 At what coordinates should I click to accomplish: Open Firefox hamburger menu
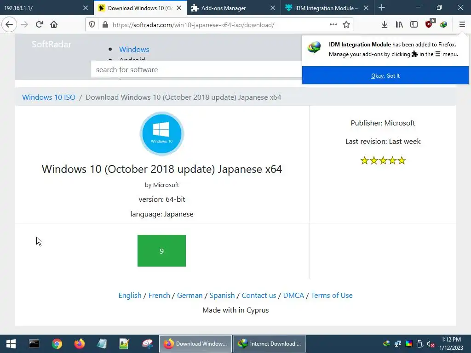coord(462,25)
